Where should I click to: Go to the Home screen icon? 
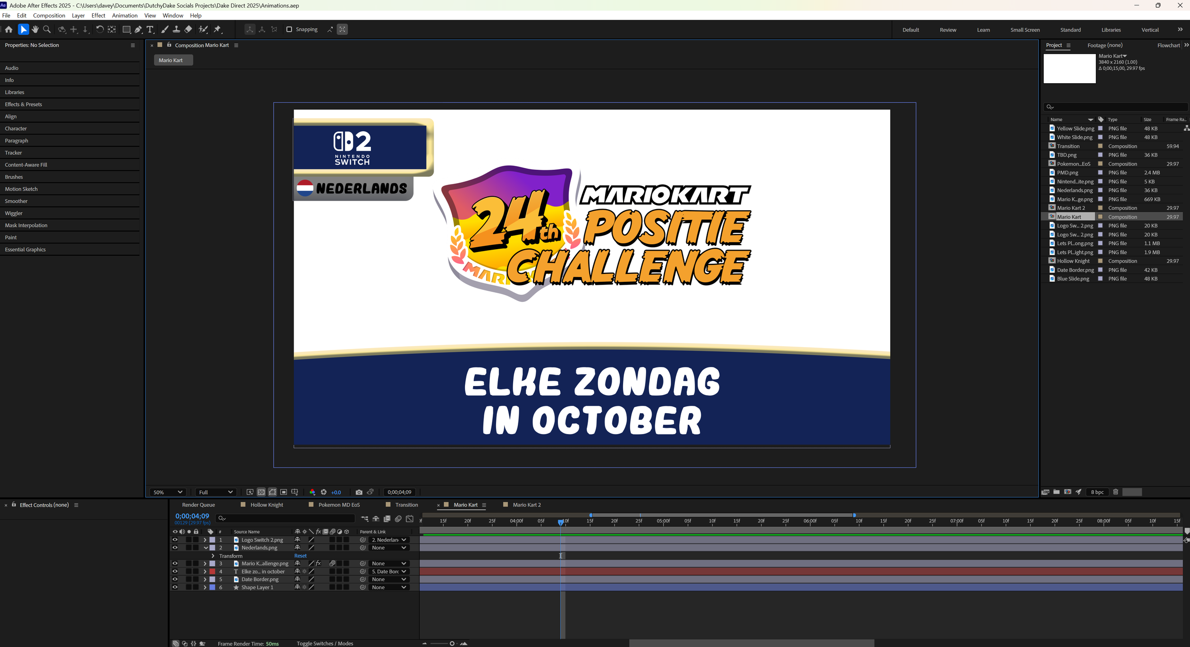click(9, 29)
